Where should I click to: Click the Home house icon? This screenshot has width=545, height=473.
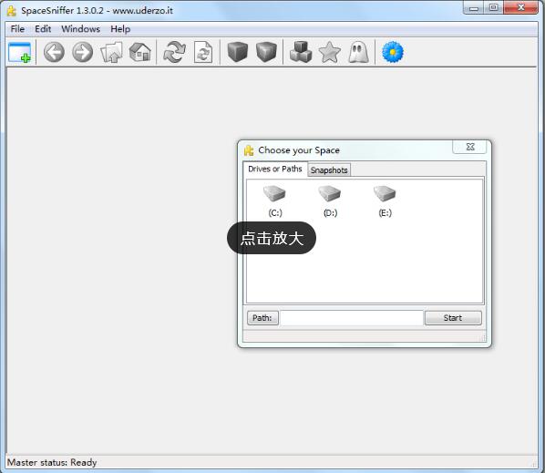click(140, 52)
